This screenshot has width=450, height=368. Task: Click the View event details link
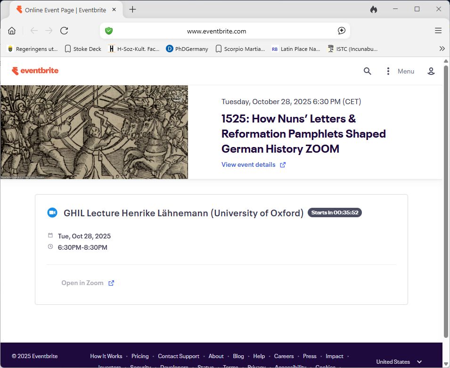(249, 164)
